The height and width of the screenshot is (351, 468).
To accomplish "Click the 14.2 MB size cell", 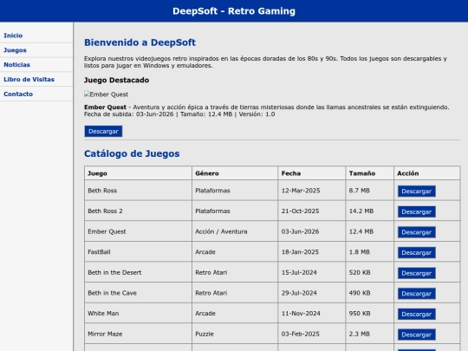I will (x=370, y=211).
